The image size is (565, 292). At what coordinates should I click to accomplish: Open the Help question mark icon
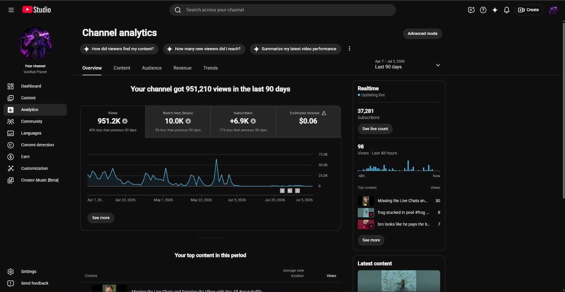(x=483, y=10)
